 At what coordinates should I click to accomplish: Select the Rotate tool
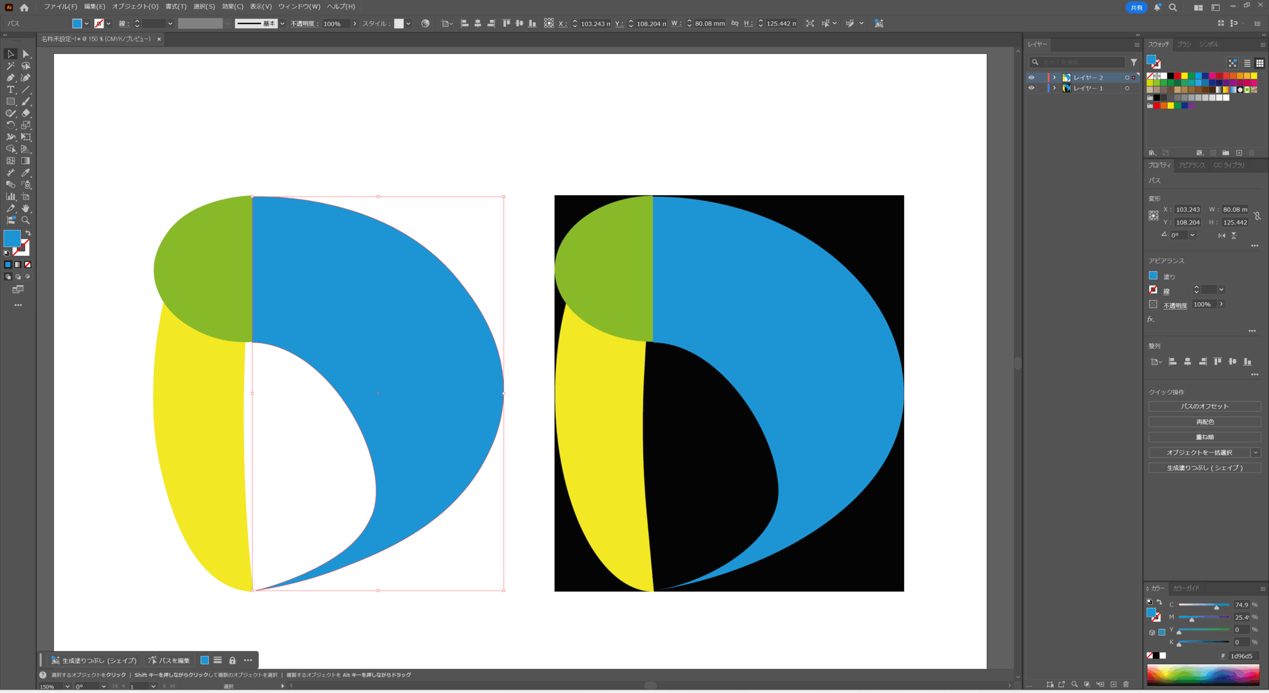[x=10, y=125]
